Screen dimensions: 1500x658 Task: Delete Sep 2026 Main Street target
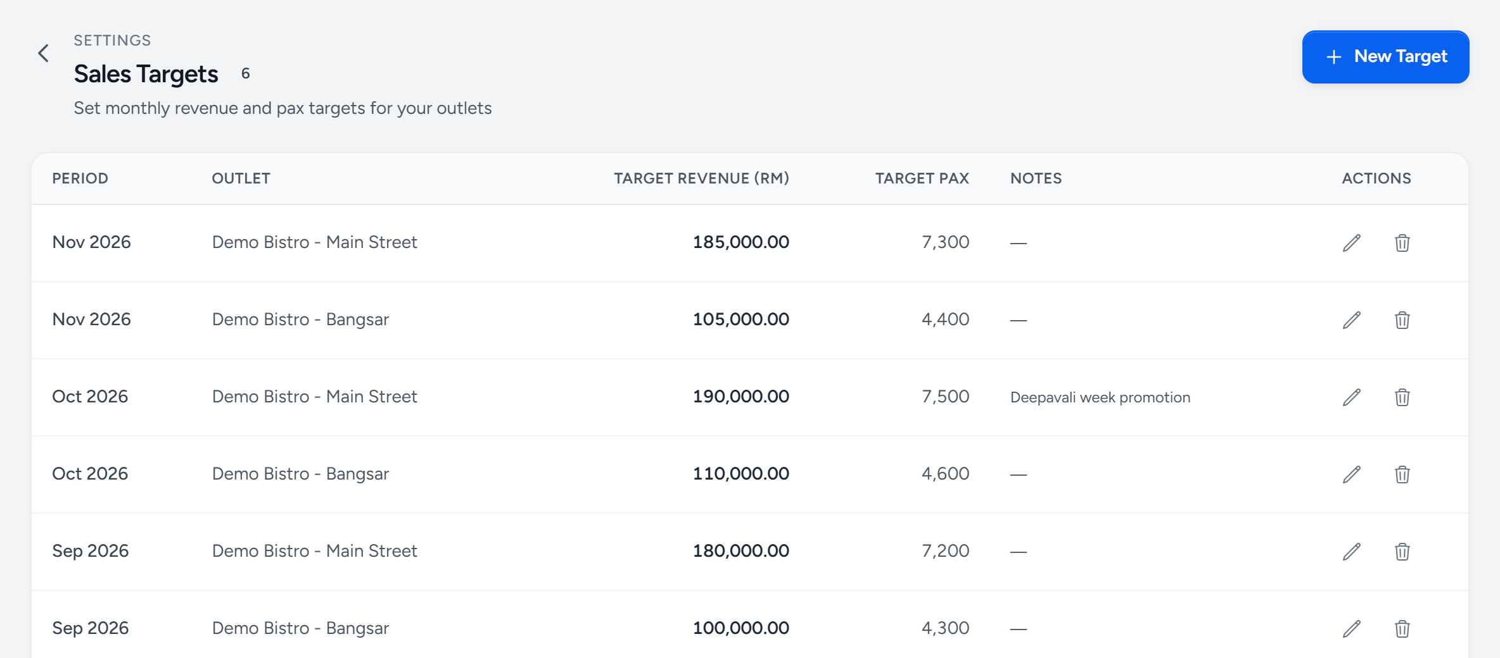point(1402,552)
